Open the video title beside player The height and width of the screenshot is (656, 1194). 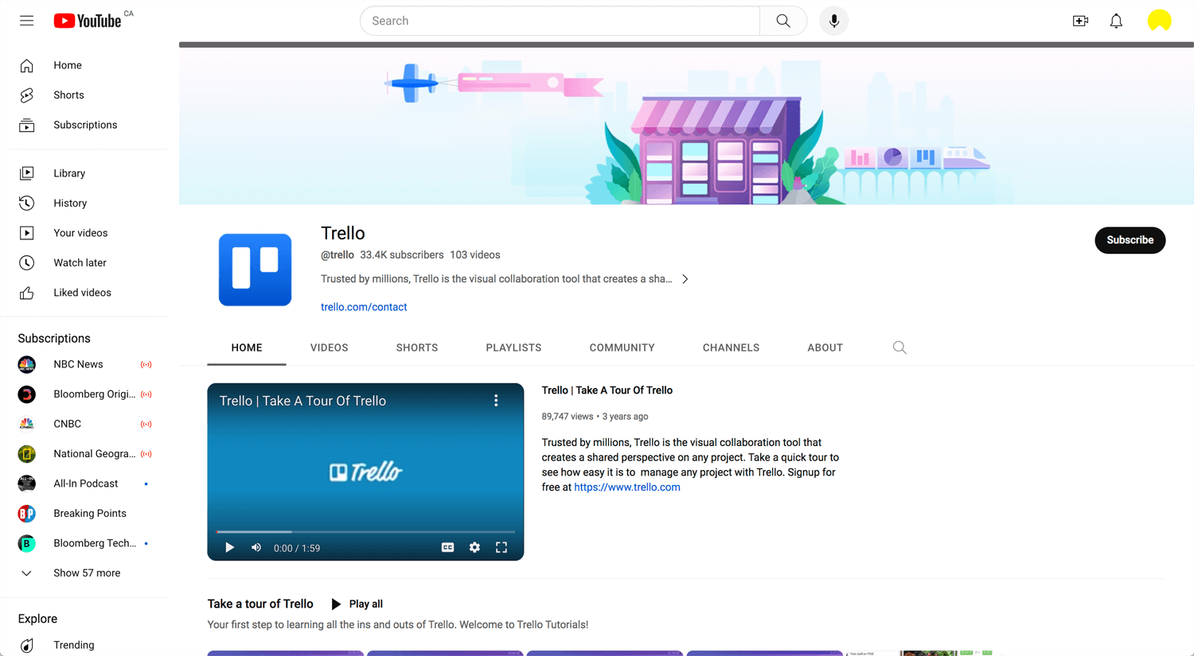coord(607,390)
